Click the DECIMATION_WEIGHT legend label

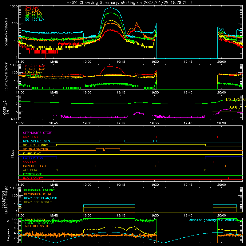[39, 194]
